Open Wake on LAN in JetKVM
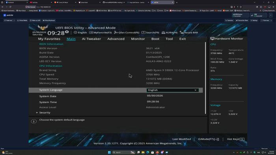 [35, 20]
